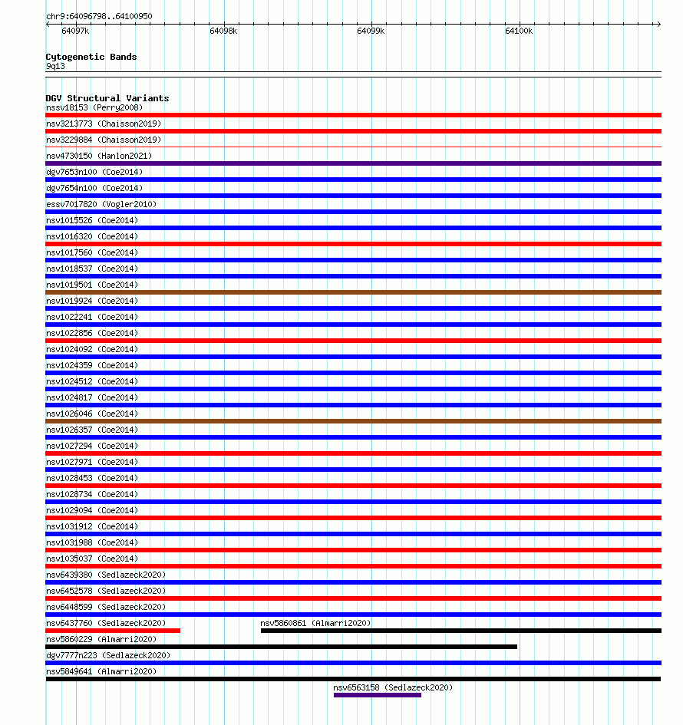683x725 pixels.
Task: Click the nsv6563158 (Sedlazeck2020) label
Action: [x=393, y=688]
